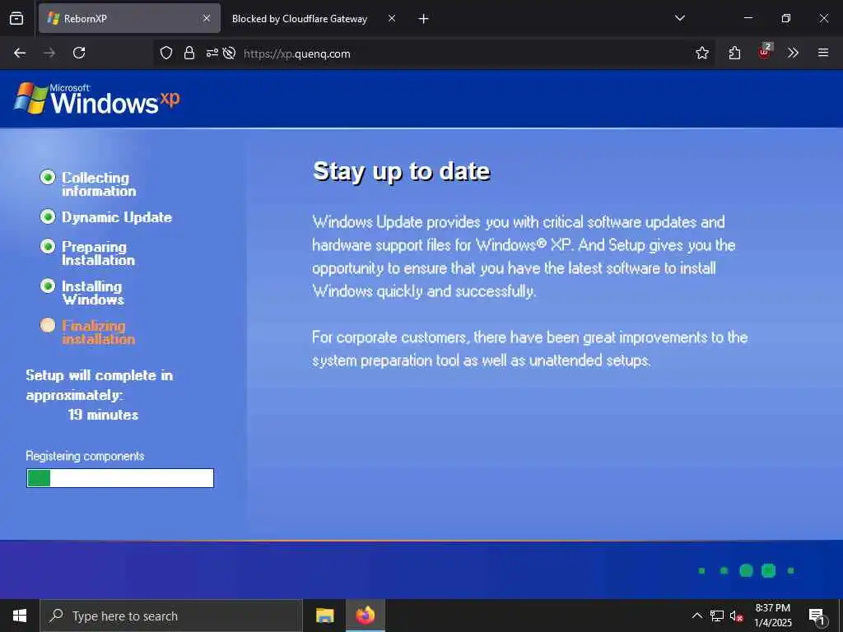The image size is (843, 632).
Task: Click the blocked autoplay icon in address bar
Action: click(x=229, y=53)
